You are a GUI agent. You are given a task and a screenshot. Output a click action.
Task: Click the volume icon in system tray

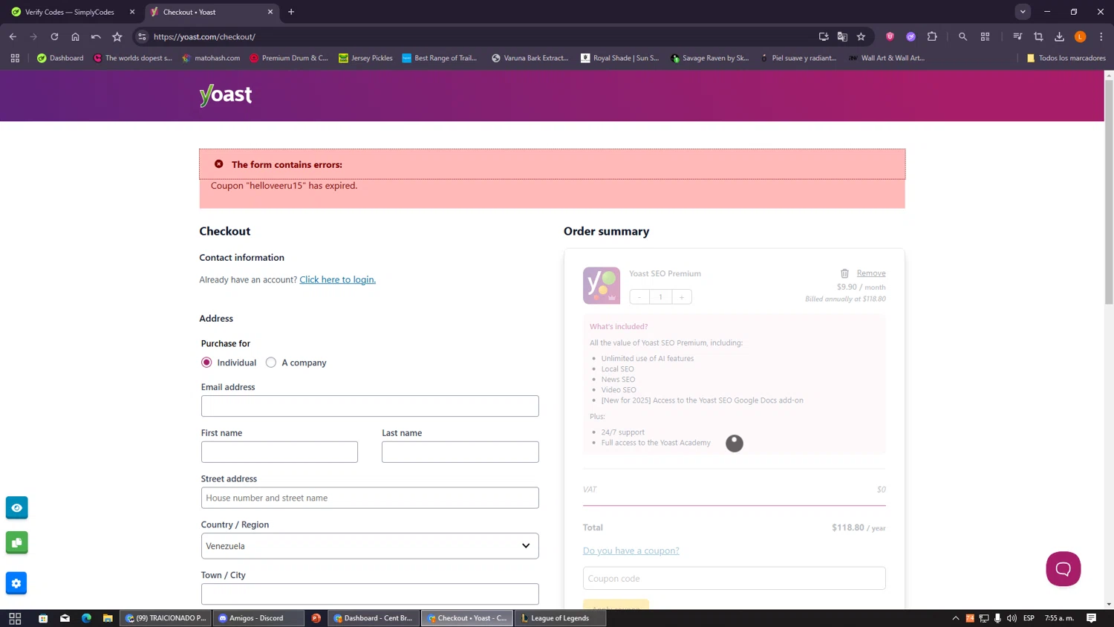(x=1012, y=618)
